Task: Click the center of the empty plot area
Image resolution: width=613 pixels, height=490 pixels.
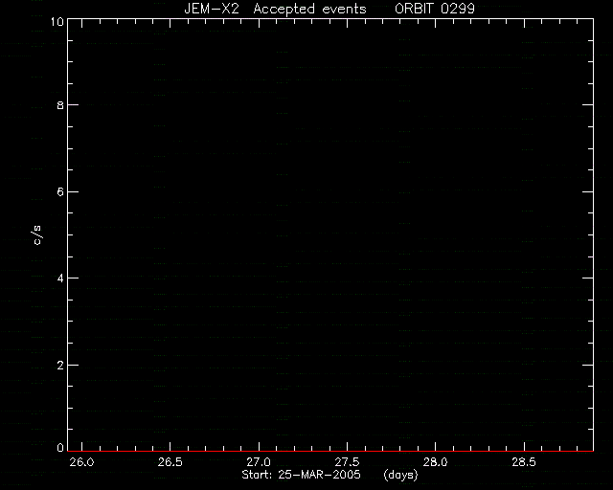Action: pos(330,234)
